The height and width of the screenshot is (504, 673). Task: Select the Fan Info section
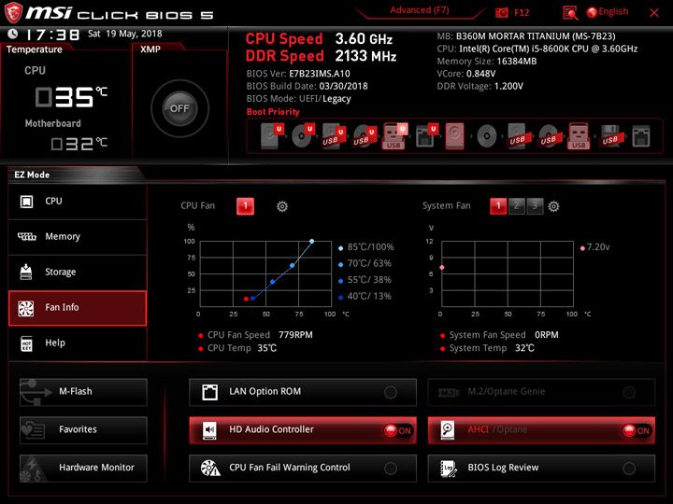pos(78,308)
